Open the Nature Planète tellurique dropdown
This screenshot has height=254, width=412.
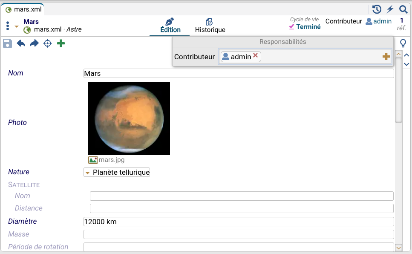point(117,173)
